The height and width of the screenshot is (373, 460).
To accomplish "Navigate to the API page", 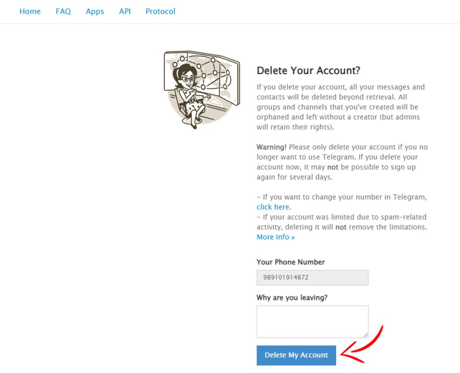I will pos(125,12).
